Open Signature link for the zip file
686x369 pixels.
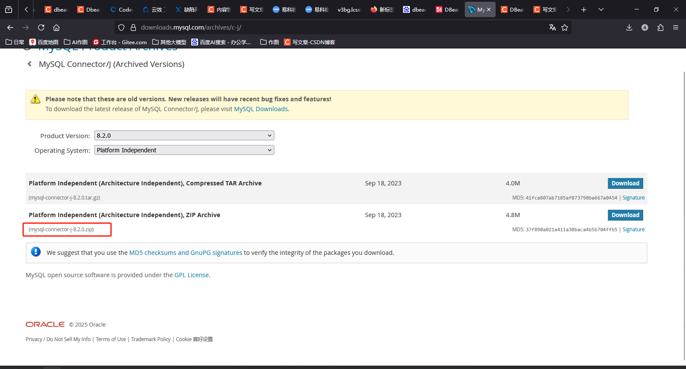(x=633, y=230)
